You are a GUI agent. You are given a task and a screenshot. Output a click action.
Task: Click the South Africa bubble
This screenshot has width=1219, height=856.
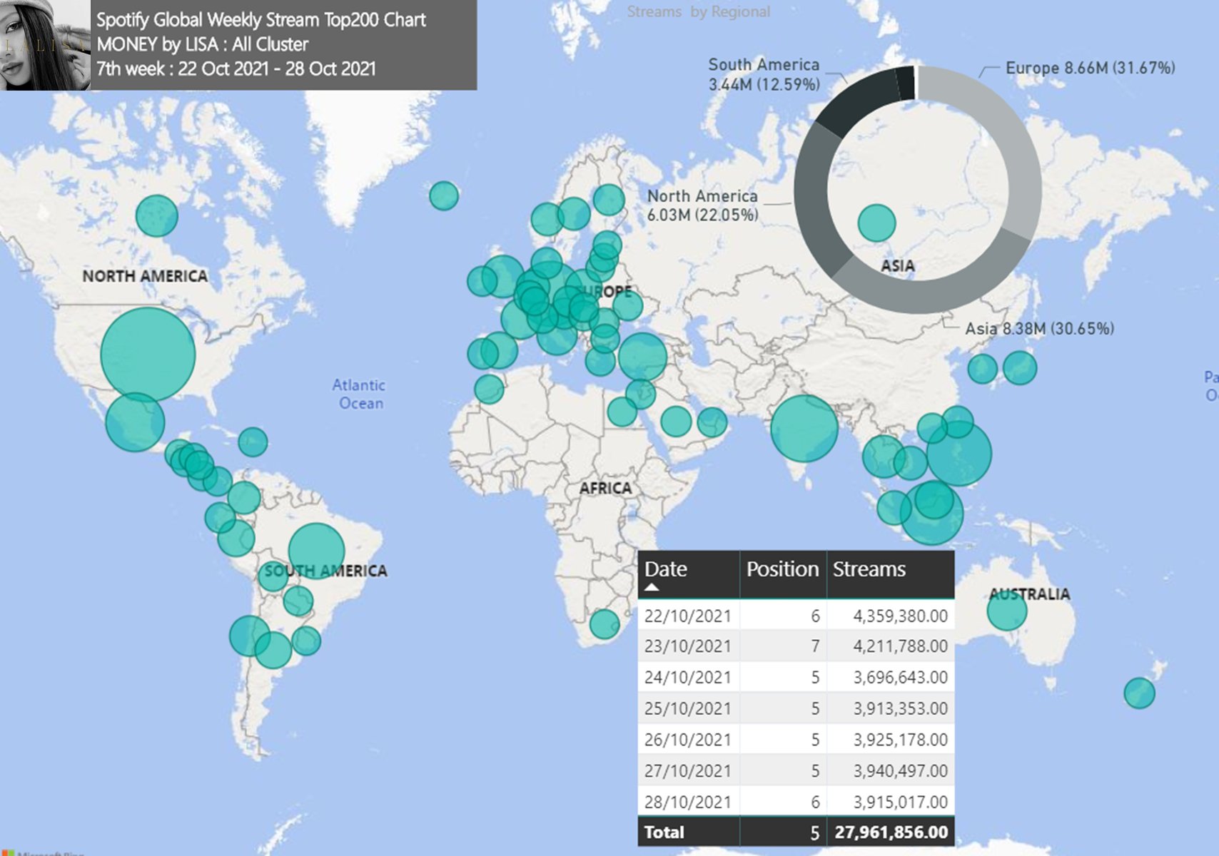(605, 624)
